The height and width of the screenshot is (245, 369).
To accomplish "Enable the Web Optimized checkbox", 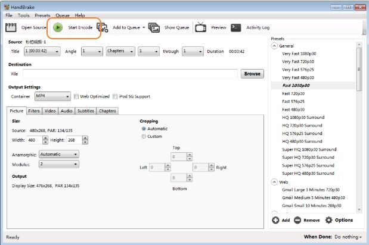I will pyautogui.click(x=76, y=96).
